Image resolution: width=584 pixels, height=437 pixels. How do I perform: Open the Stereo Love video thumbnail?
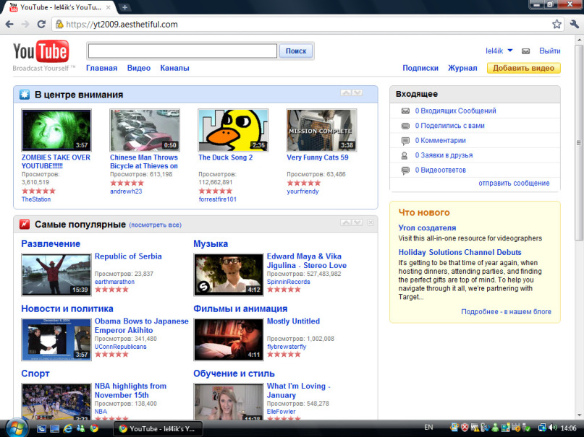[228, 275]
